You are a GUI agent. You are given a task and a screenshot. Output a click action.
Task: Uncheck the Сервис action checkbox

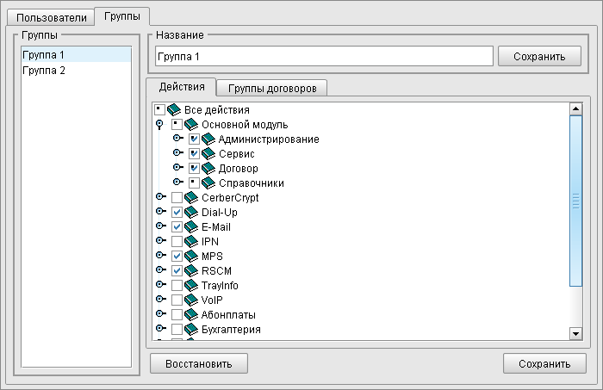194,153
